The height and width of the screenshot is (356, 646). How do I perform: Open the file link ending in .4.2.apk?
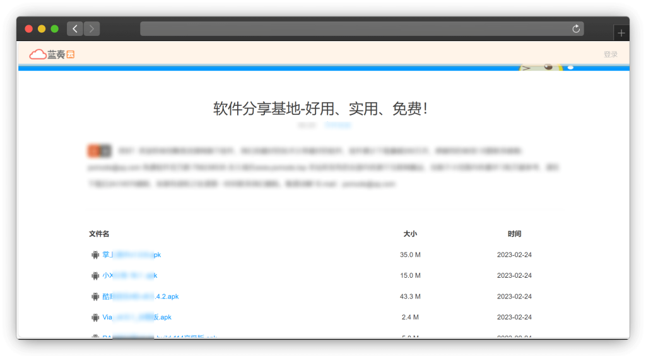pos(141,296)
